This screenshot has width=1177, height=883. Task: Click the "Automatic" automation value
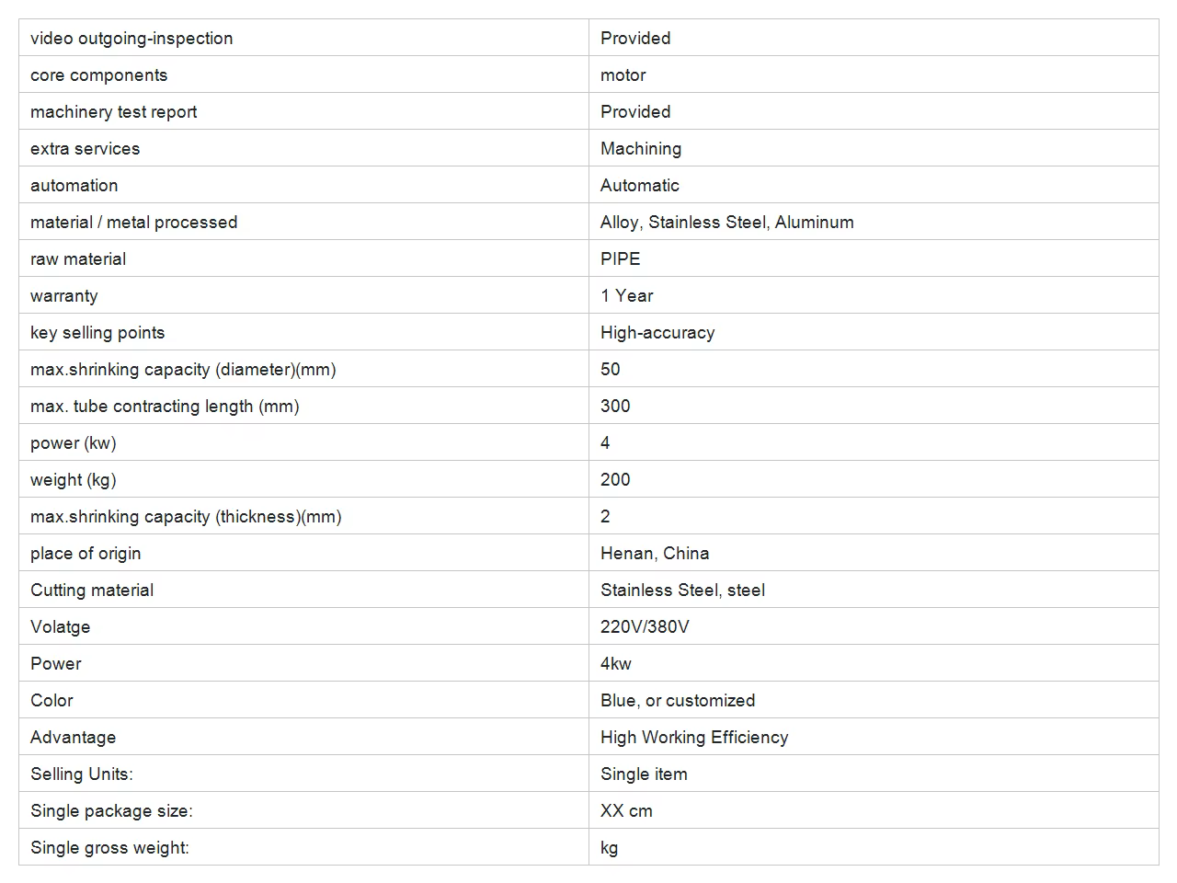(x=640, y=185)
